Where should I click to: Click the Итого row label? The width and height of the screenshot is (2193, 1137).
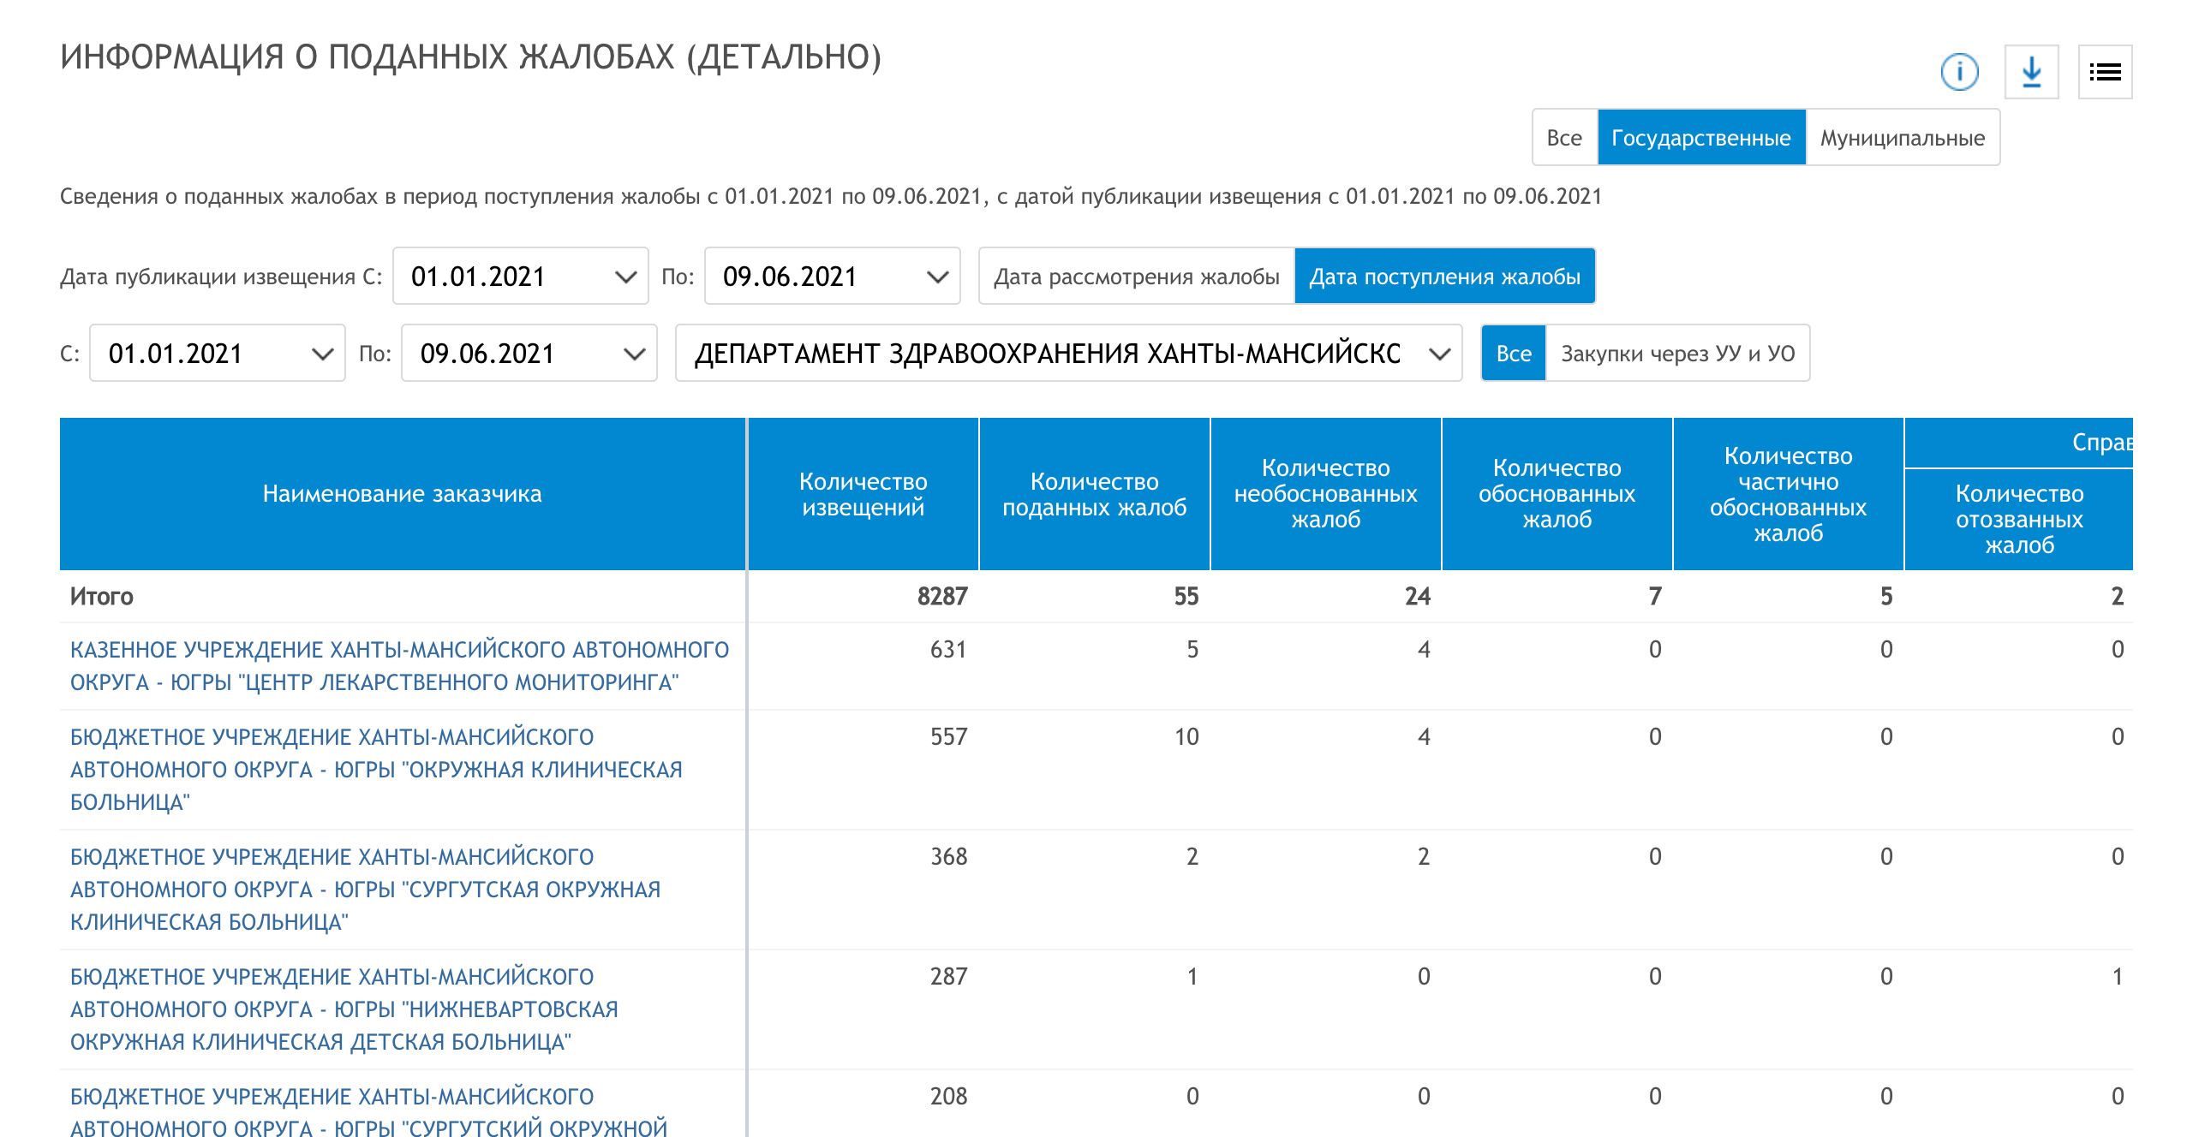[102, 597]
